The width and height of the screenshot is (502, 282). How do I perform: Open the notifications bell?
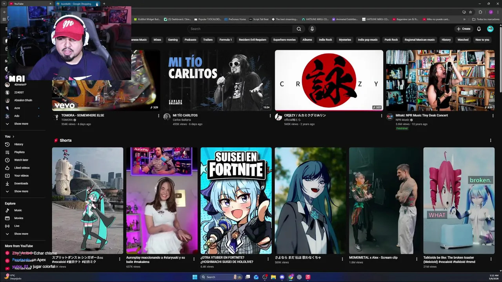point(479,29)
